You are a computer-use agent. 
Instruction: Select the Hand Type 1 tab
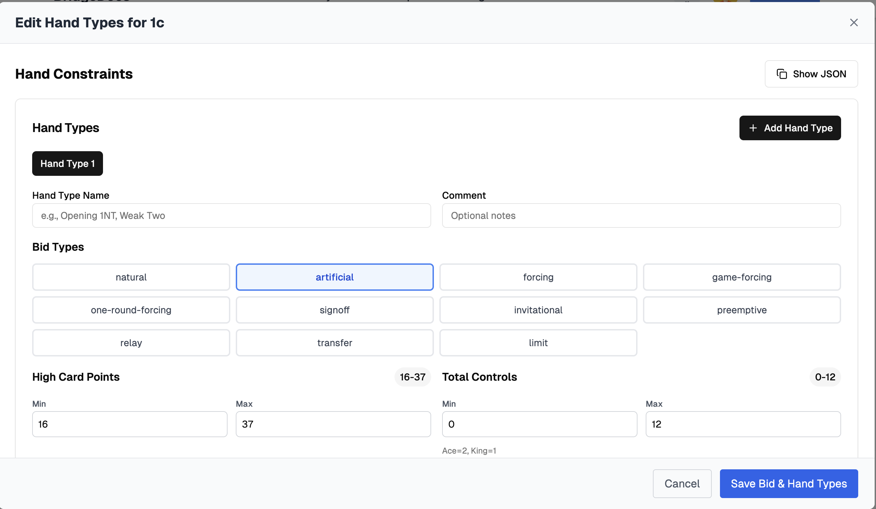(x=67, y=164)
